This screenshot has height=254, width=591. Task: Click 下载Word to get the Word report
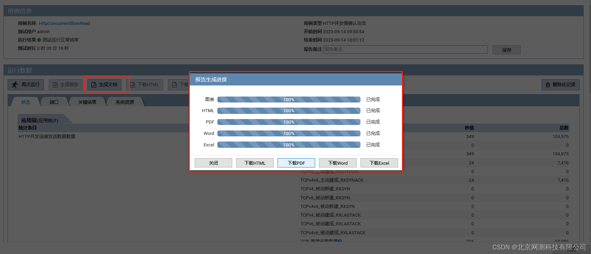(338, 163)
